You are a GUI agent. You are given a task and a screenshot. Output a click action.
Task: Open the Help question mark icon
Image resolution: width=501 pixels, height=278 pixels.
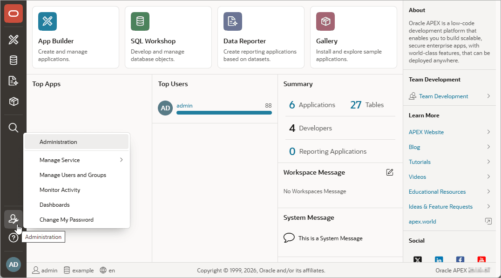pos(14,238)
